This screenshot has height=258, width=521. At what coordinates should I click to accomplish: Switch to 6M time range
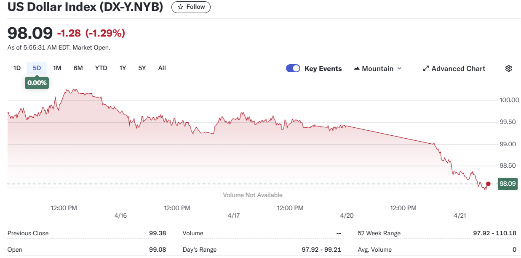[x=78, y=68]
